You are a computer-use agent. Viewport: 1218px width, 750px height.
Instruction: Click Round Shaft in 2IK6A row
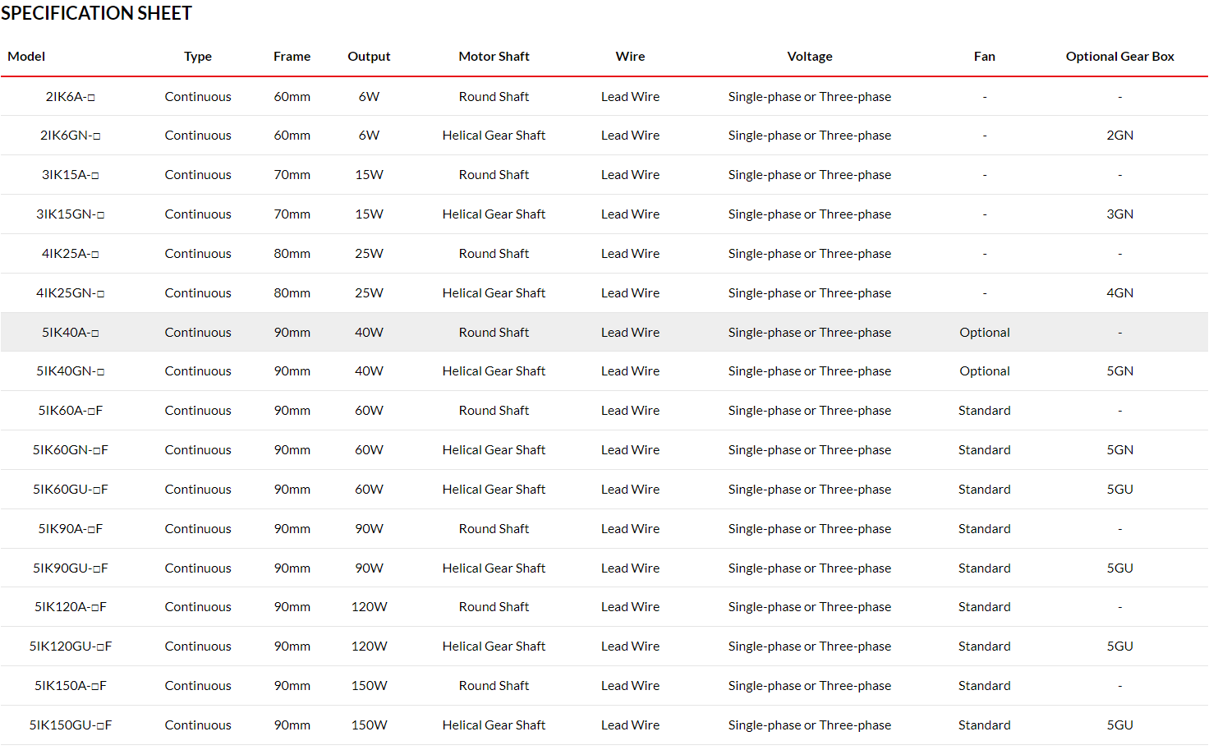click(x=494, y=97)
